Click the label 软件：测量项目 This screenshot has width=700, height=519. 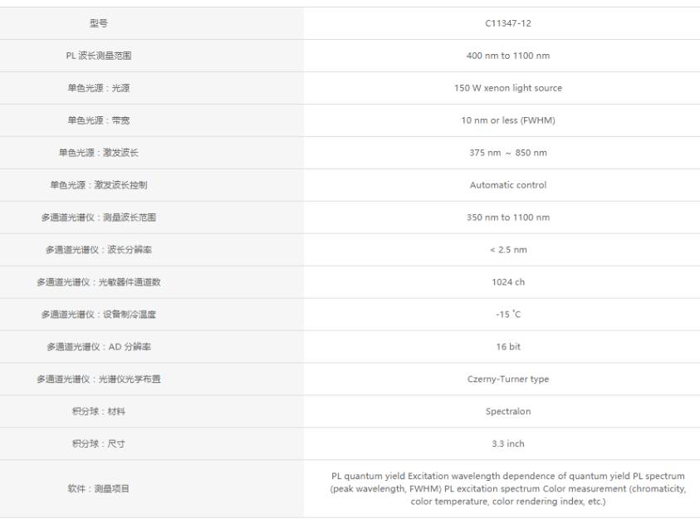coord(99,488)
